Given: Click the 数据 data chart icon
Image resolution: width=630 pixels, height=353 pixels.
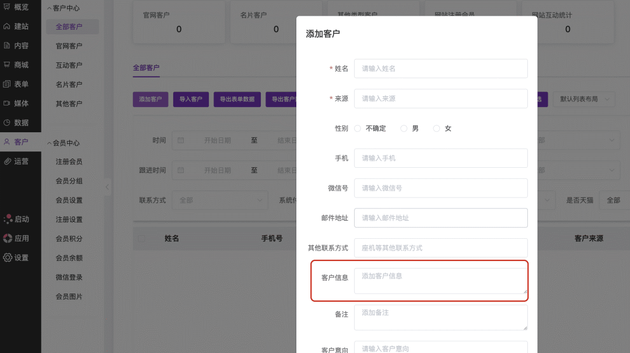Looking at the screenshot, I should 7,122.
